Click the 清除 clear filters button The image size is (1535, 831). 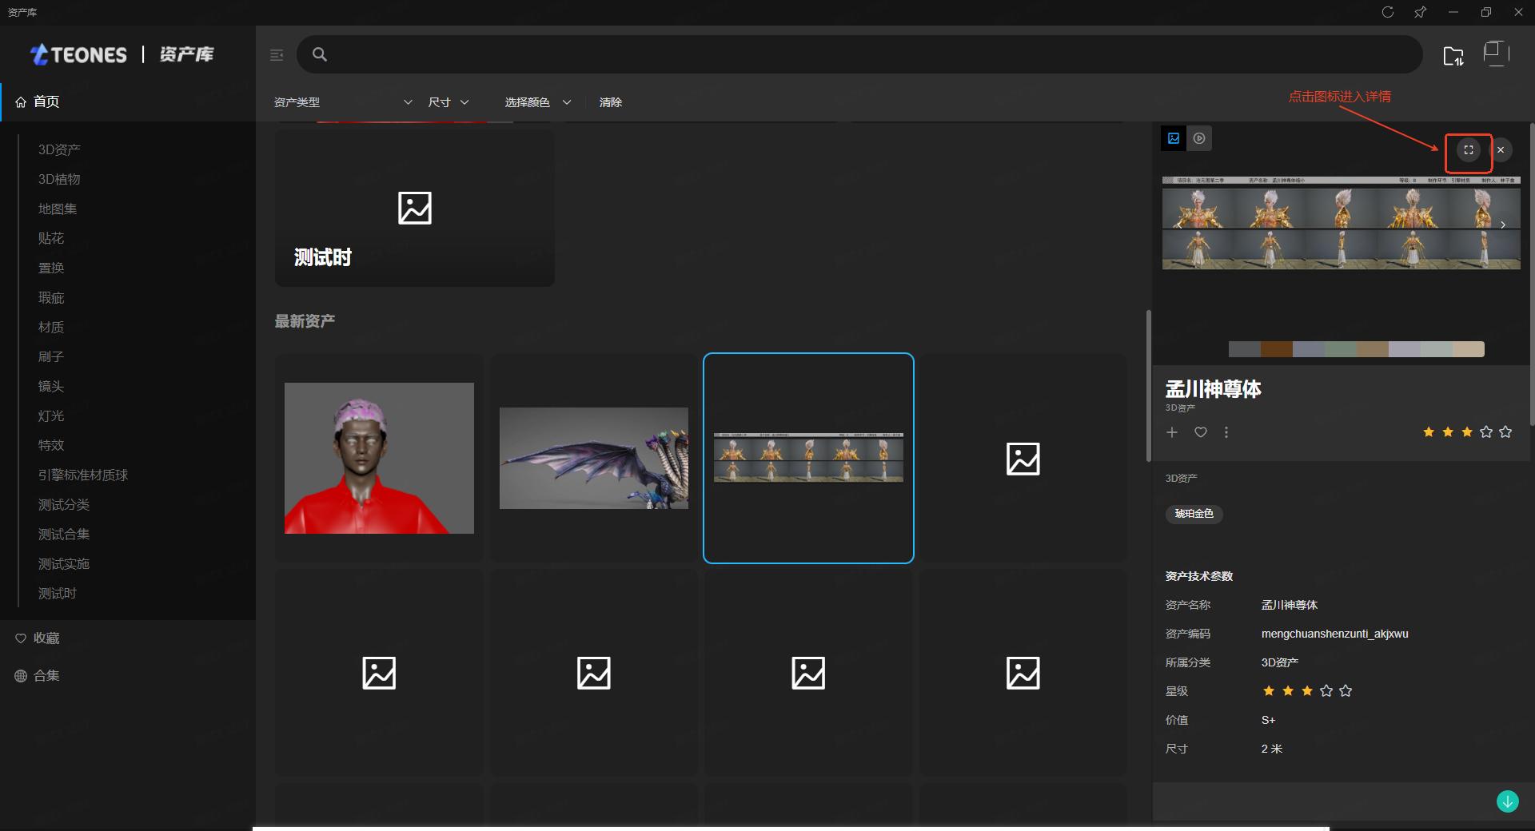(x=611, y=102)
